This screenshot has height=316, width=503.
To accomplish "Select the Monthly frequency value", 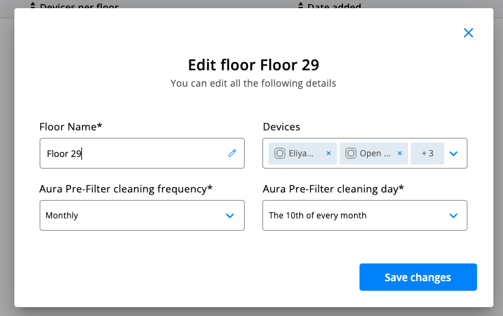I will click(x=62, y=216).
